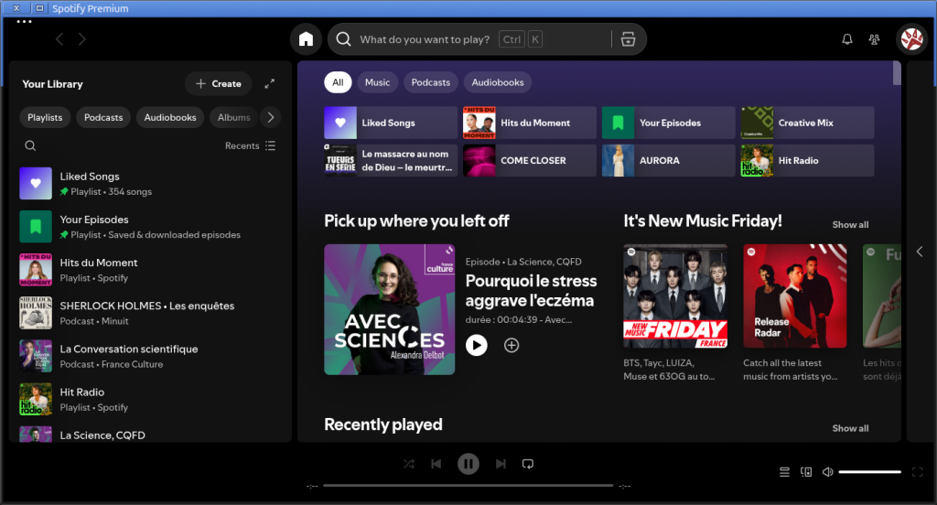Toggle shuffle playback
Viewport: 937px width, 505px height.
coord(409,464)
